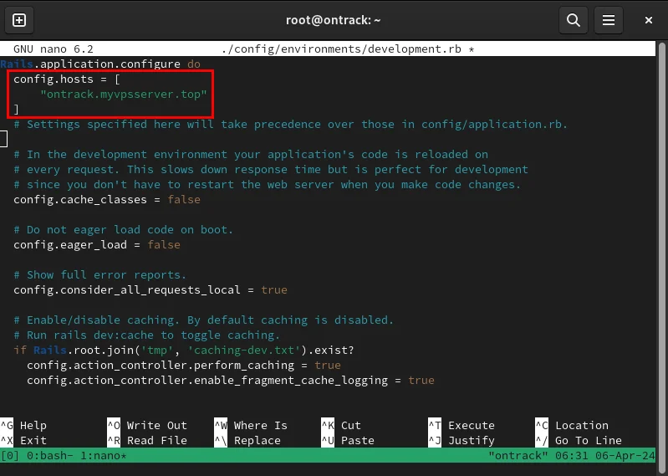Click the ^T Execute shortcut

tap(461, 425)
